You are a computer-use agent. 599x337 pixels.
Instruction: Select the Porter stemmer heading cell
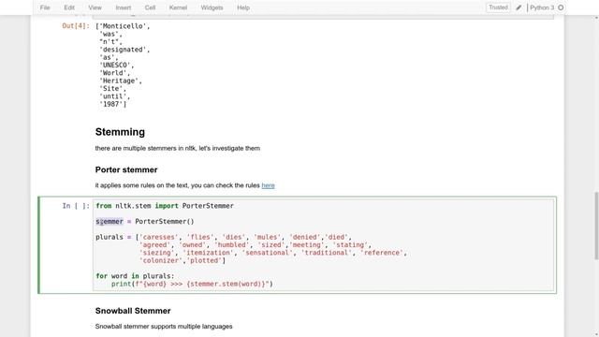point(126,169)
